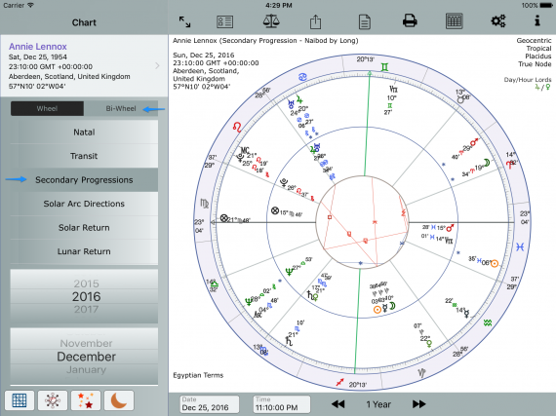Open the balance scales icon
Screen dimensions: 556x416
[271, 21]
